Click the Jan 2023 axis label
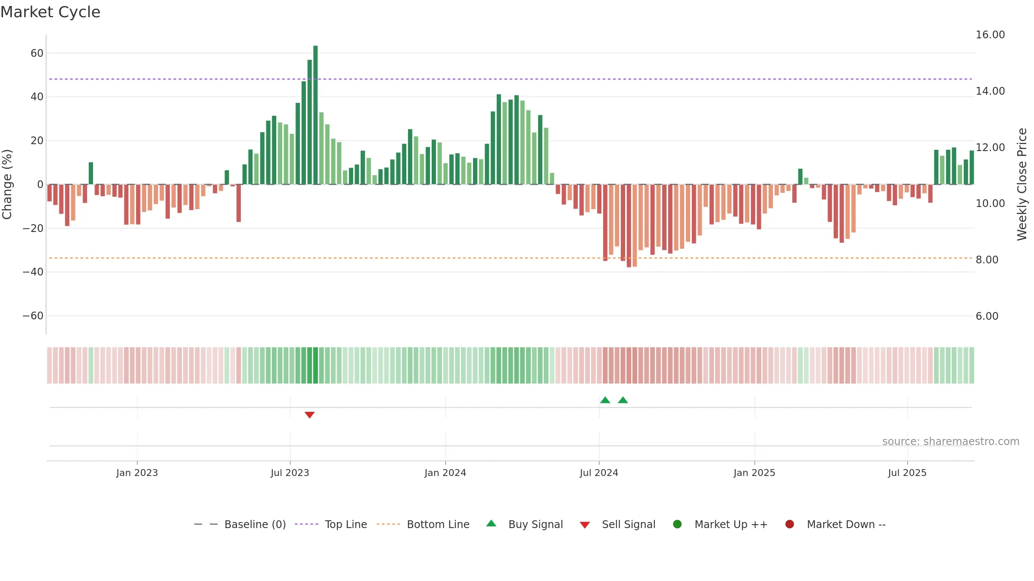The height and width of the screenshot is (581, 1034). tap(137, 473)
